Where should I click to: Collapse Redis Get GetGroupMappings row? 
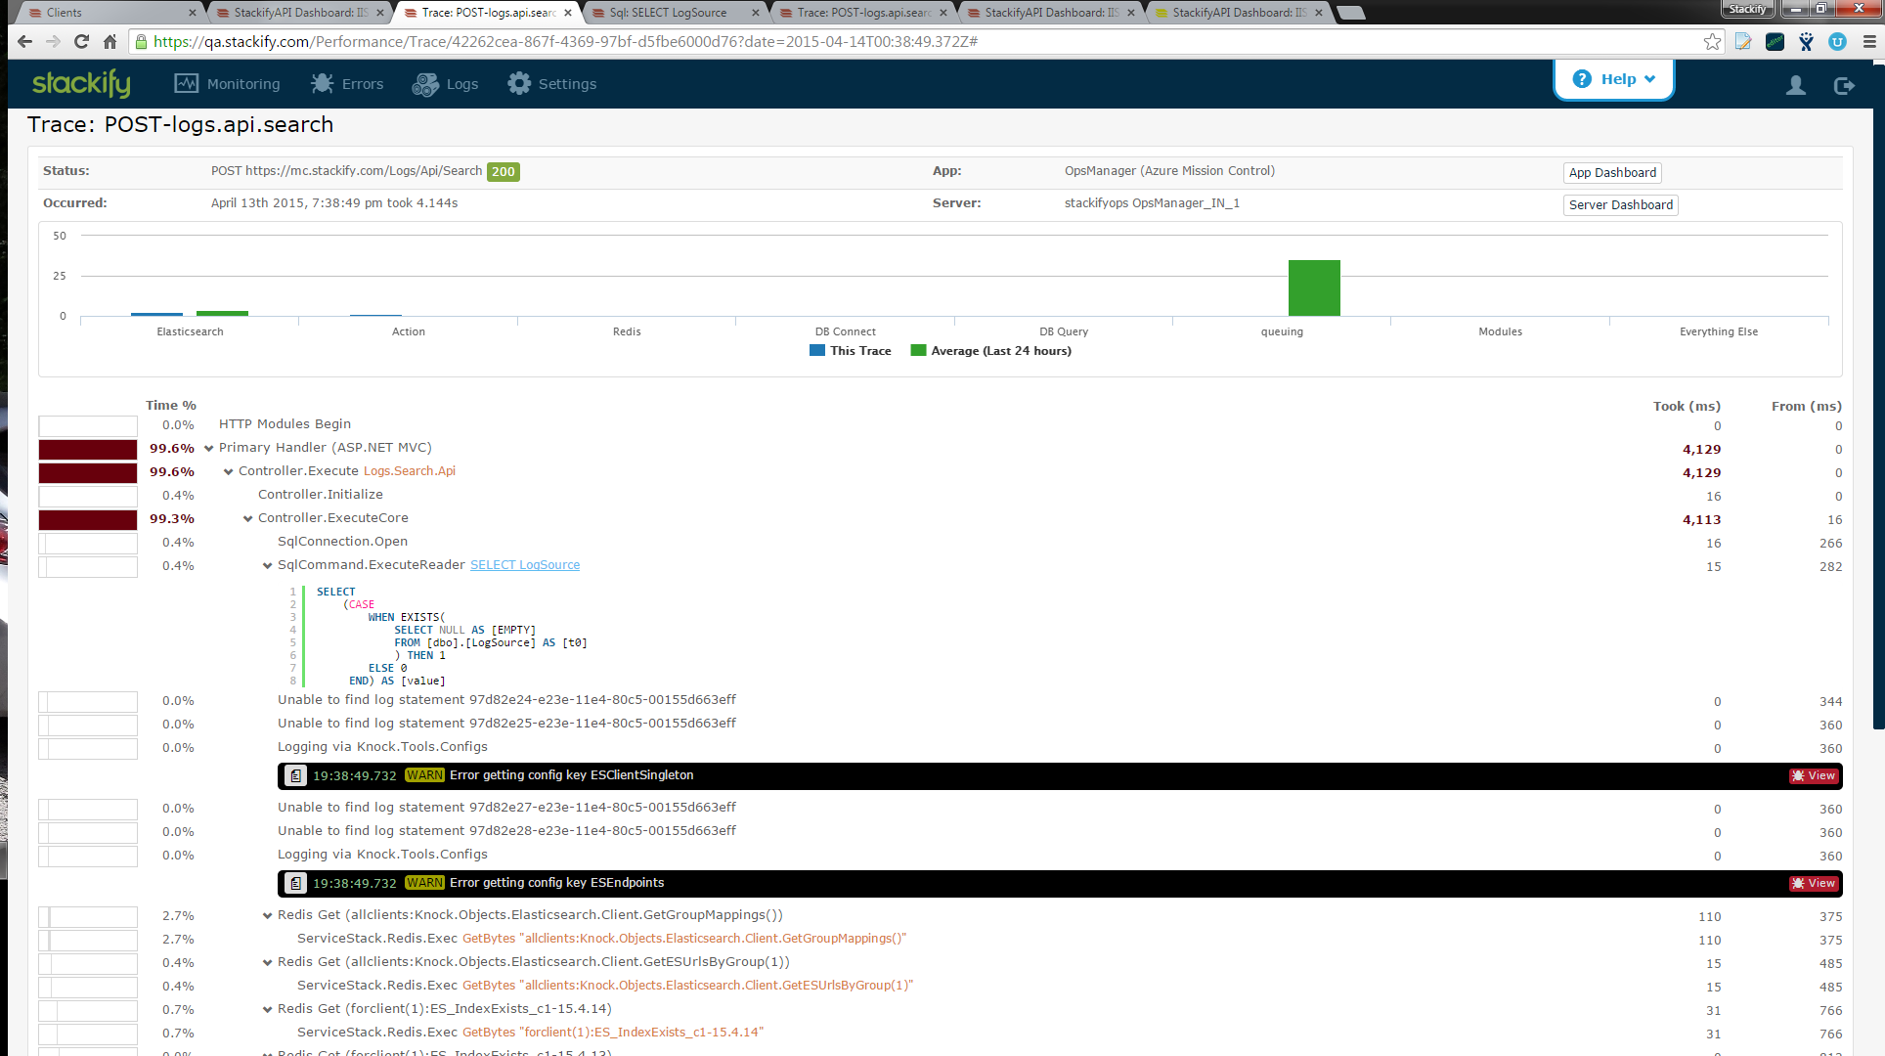tap(267, 916)
